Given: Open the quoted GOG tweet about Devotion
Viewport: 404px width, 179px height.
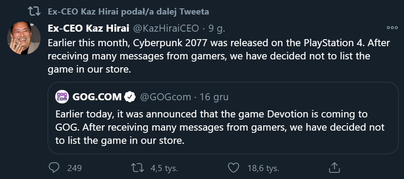Looking at the screenshot, I should coord(220,128).
